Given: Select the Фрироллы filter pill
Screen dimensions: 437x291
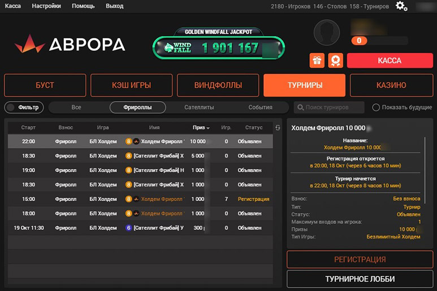Looking at the screenshot, I should [x=137, y=107].
